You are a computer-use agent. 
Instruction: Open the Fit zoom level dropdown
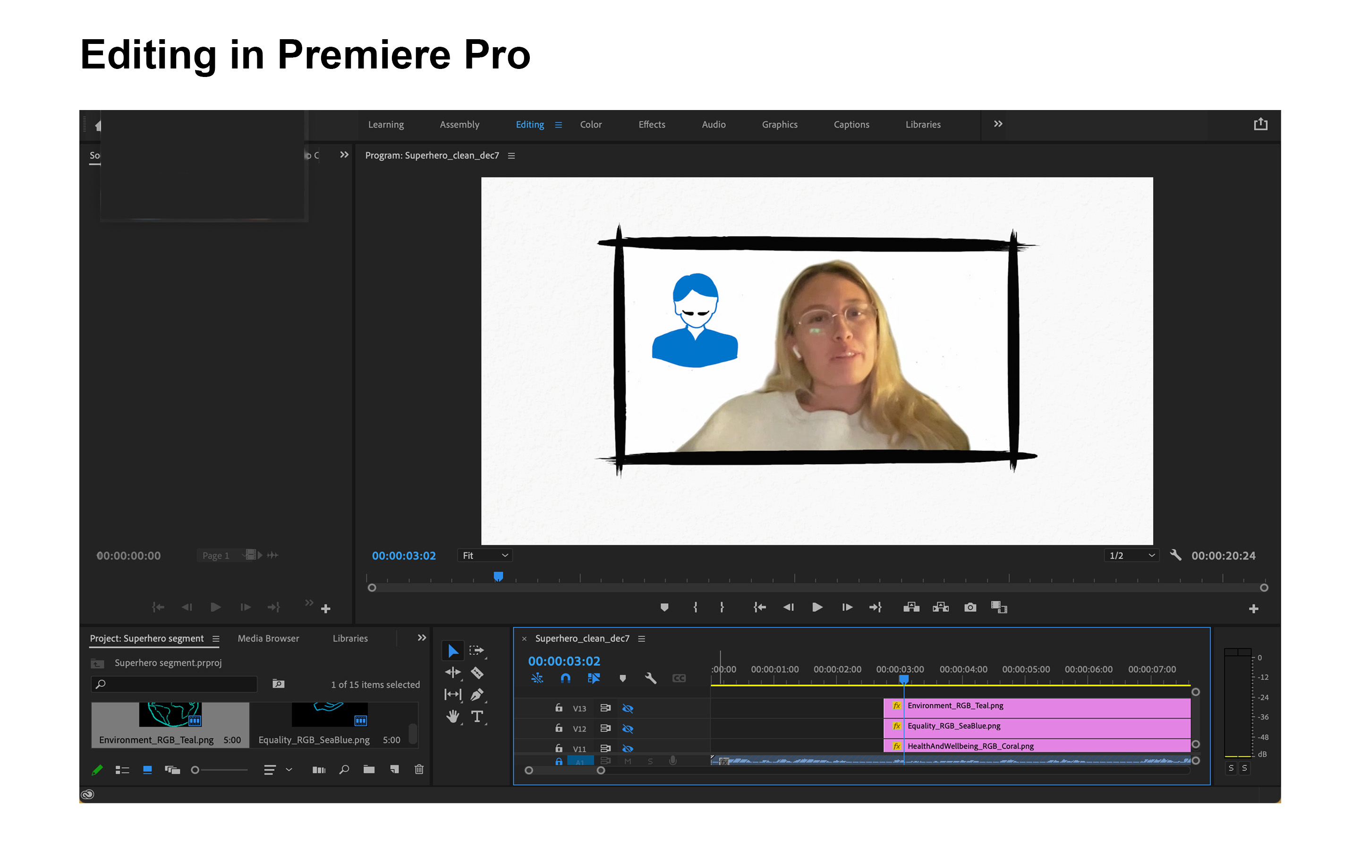pos(485,555)
